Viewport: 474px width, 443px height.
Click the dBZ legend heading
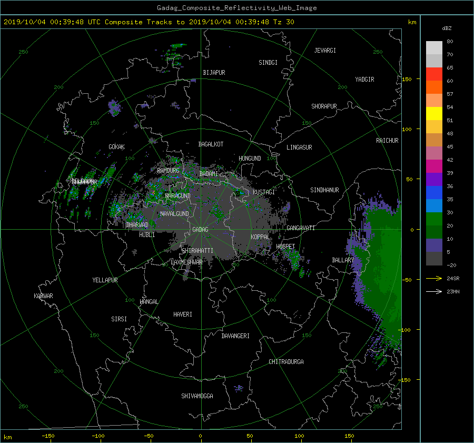pos(447,28)
